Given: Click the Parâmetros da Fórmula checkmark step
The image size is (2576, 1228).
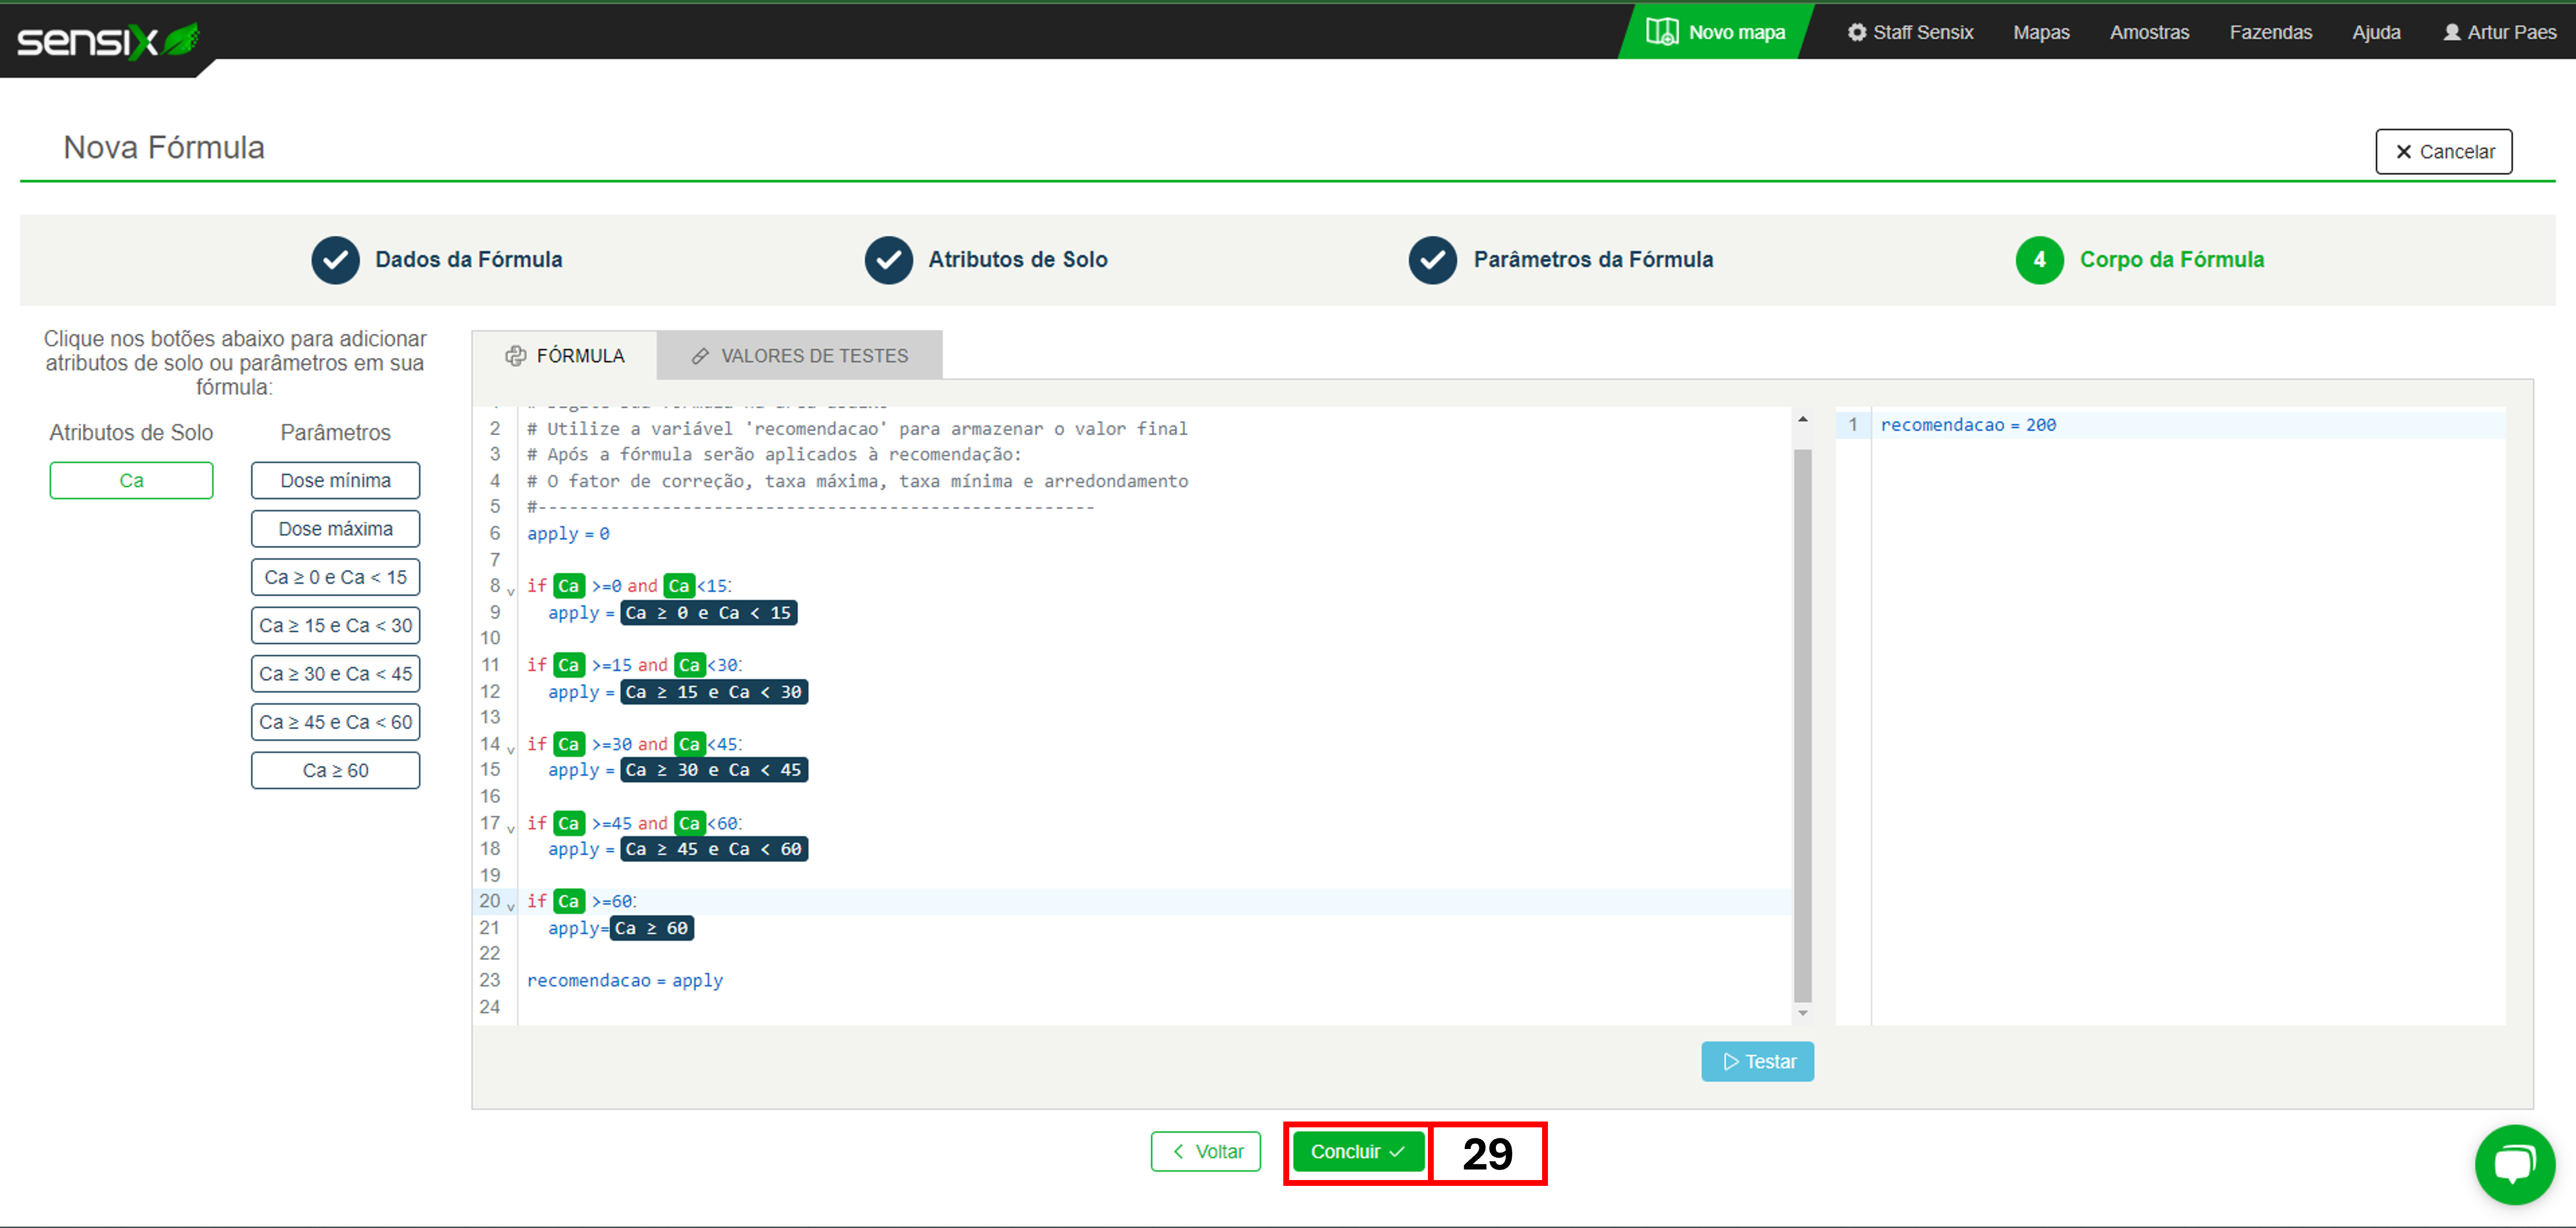Looking at the screenshot, I should coord(1432,260).
